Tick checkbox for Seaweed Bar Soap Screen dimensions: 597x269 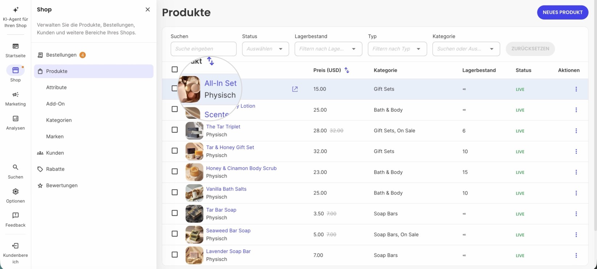[174, 233]
